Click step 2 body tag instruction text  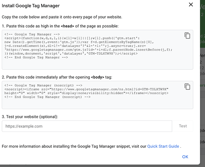pyautogui.click(x=57, y=77)
